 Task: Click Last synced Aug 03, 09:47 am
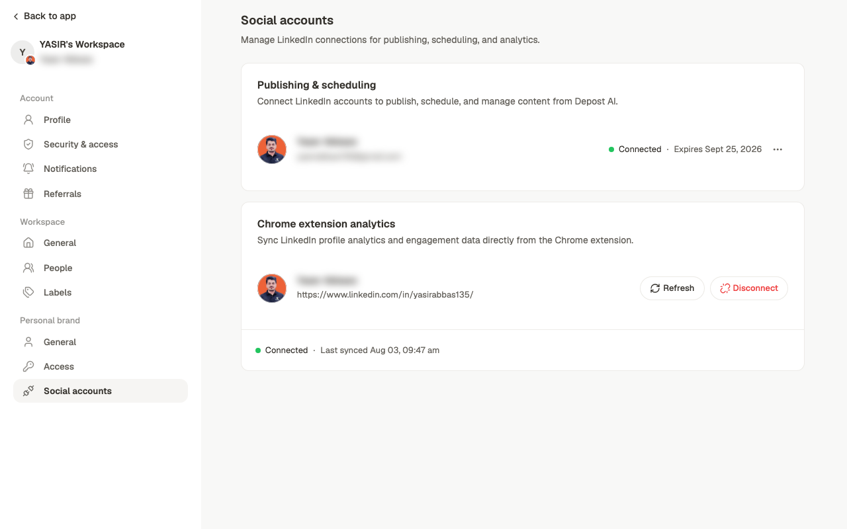pyautogui.click(x=380, y=350)
